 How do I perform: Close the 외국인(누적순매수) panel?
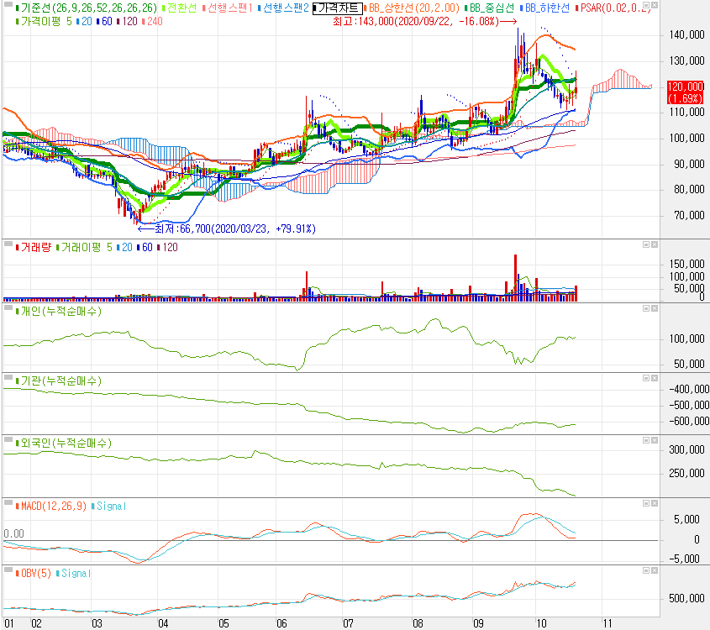pos(655,440)
